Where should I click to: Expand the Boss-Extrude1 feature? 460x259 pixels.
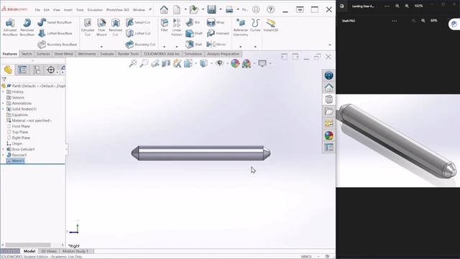pyautogui.click(x=3, y=149)
